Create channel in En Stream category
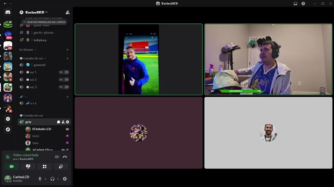 [67, 50]
